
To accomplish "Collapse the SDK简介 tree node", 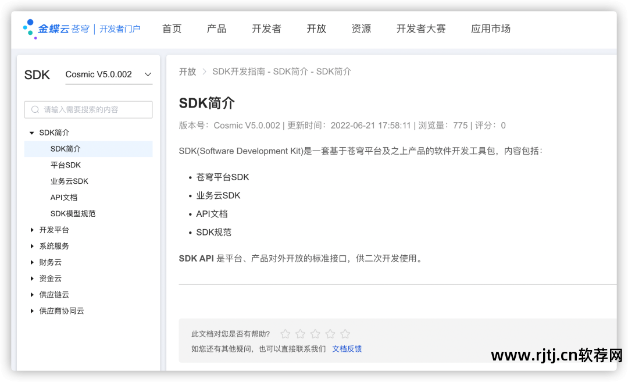I will 31,133.
